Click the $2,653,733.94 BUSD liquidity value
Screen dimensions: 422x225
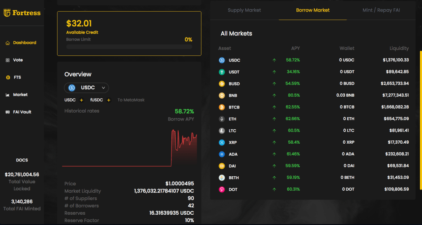[394, 83]
